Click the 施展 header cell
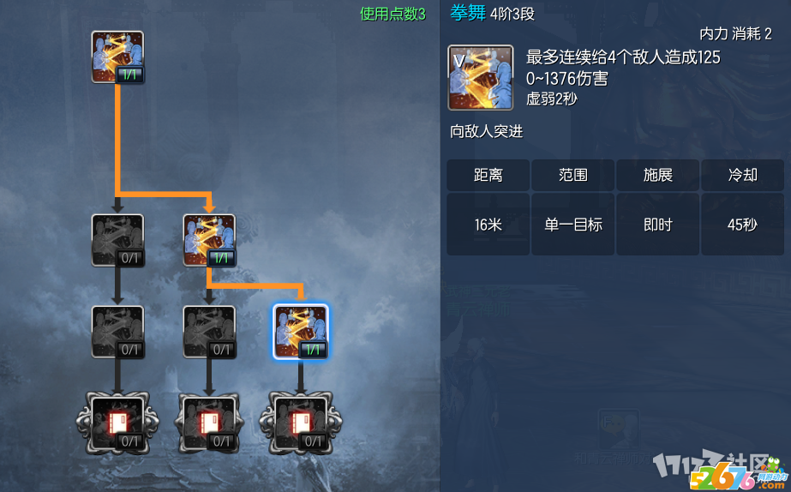This screenshot has height=492, width=791. (x=658, y=175)
